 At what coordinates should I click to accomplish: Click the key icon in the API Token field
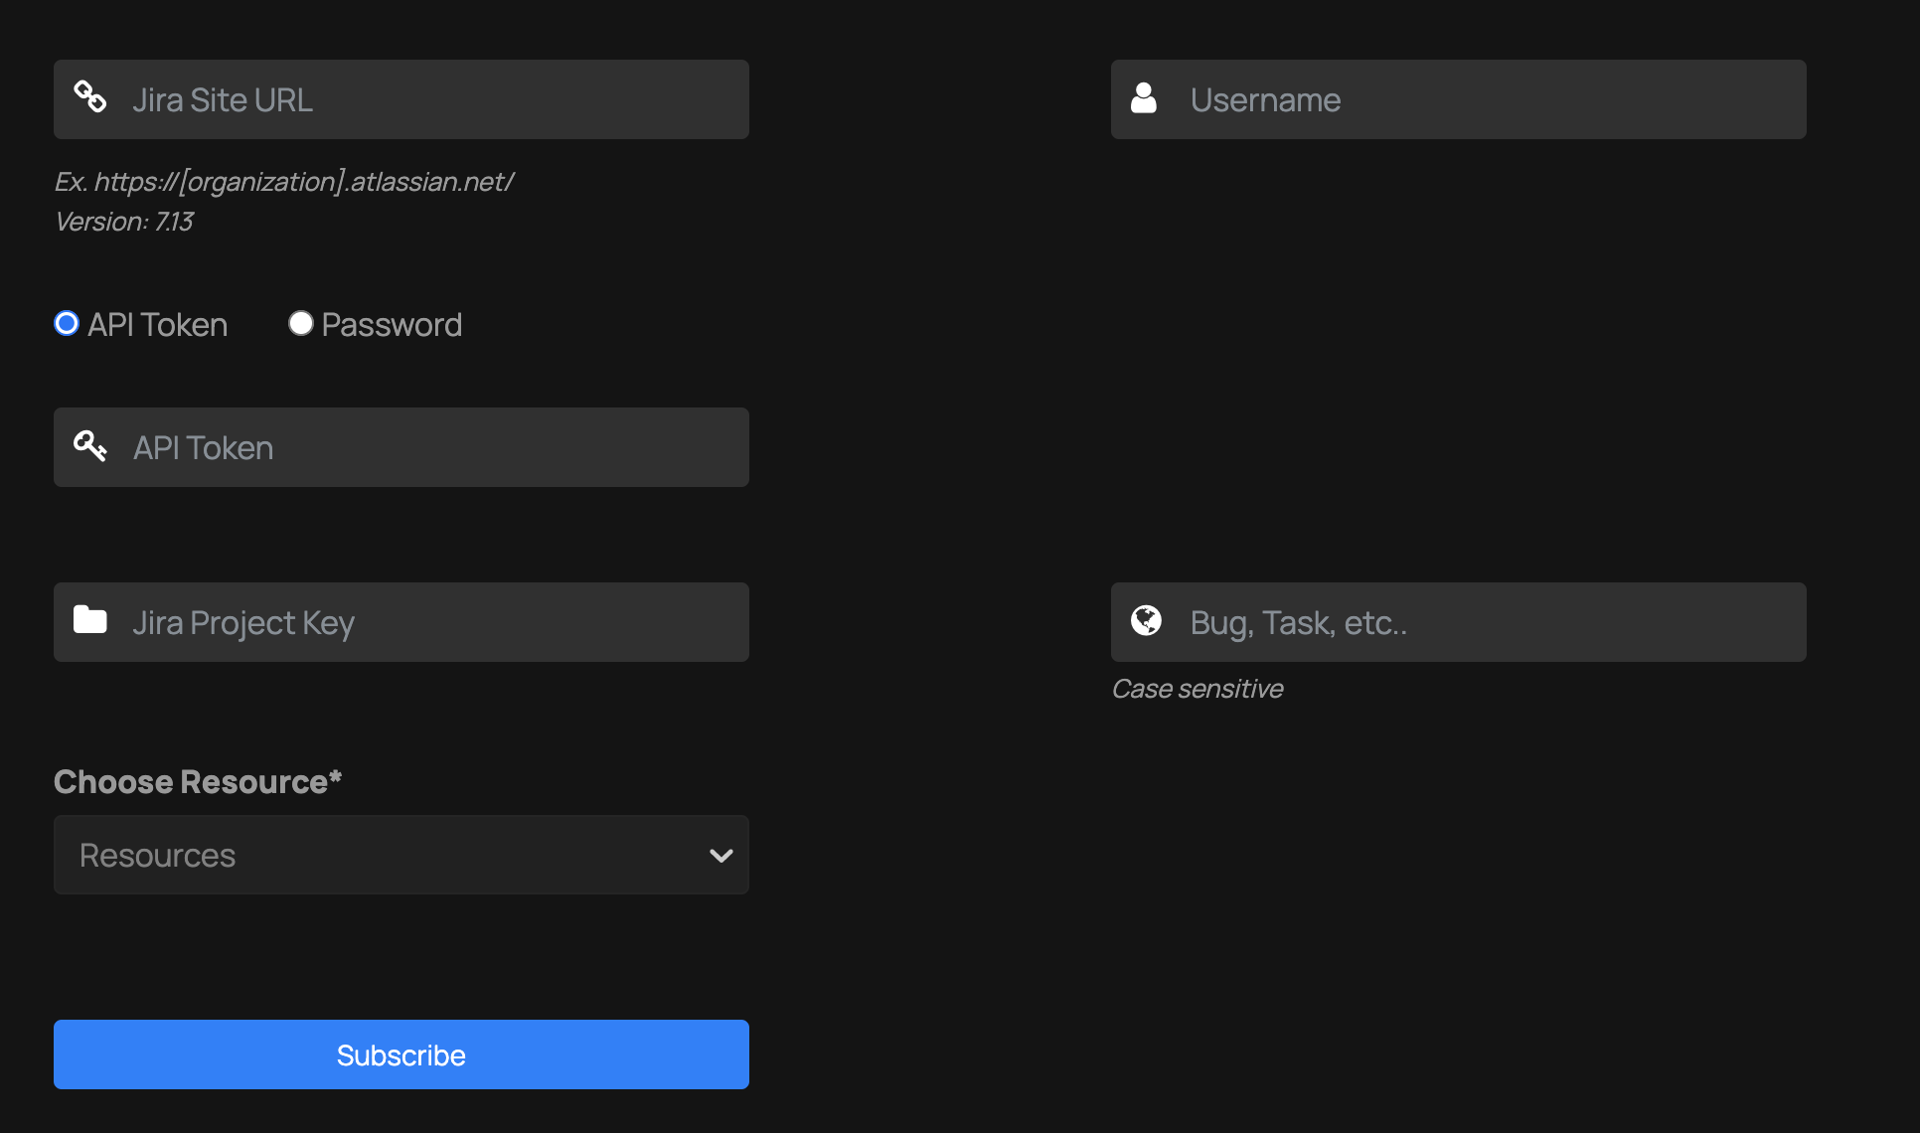point(90,445)
